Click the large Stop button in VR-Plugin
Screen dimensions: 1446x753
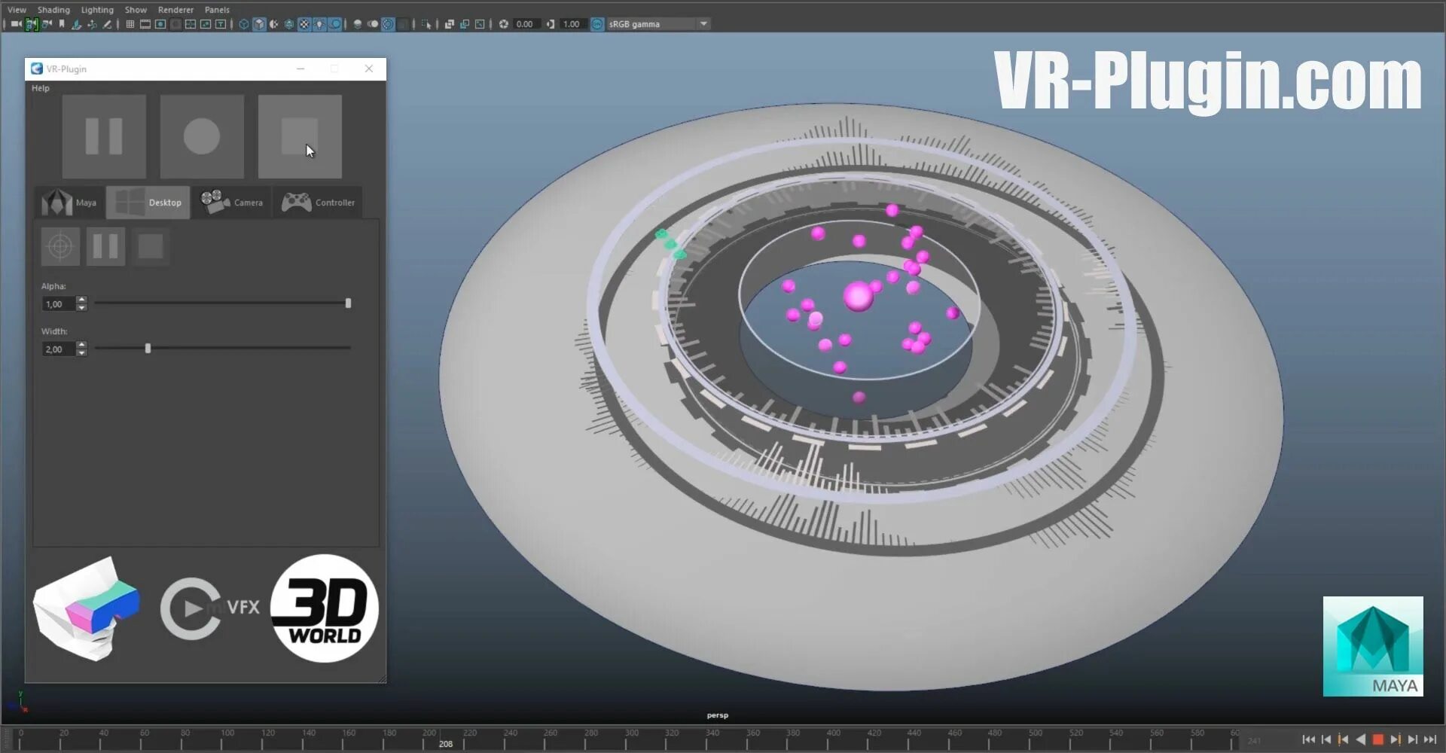300,136
